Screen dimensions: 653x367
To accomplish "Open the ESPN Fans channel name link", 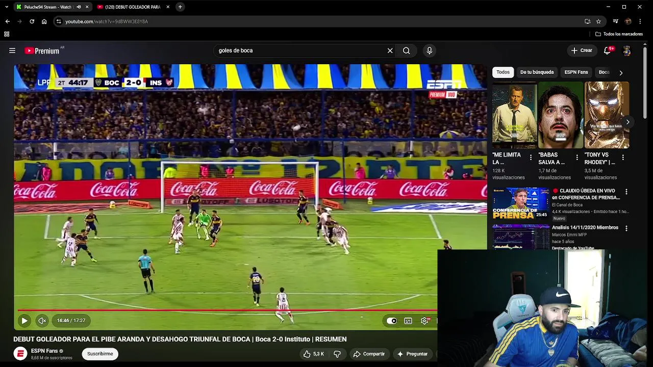I will (x=44, y=351).
